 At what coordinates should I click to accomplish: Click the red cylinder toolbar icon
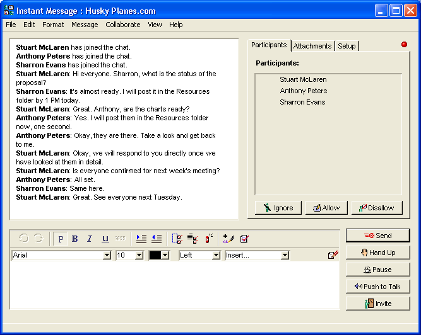click(208, 239)
